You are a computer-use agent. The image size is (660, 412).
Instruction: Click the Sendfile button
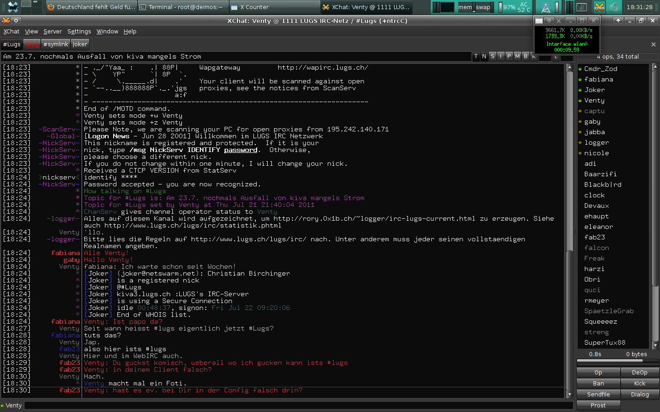pos(598,395)
